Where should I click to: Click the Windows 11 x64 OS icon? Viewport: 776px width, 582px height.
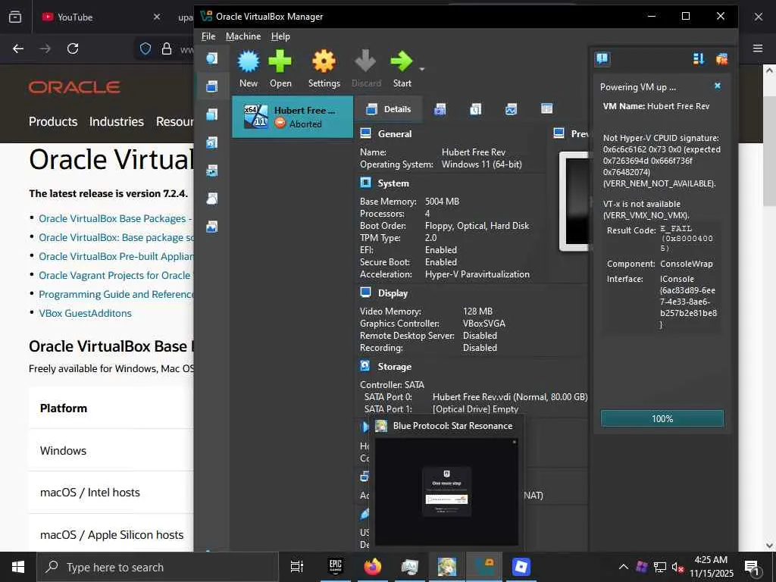(x=256, y=117)
